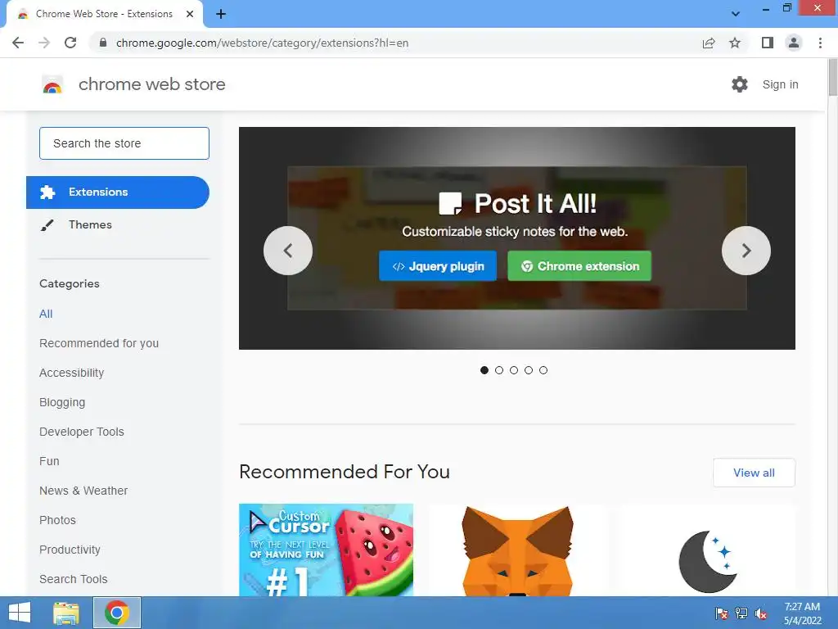The height and width of the screenshot is (629, 838).
Task: Click the Chrome extension green button
Action: click(x=579, y=266)
